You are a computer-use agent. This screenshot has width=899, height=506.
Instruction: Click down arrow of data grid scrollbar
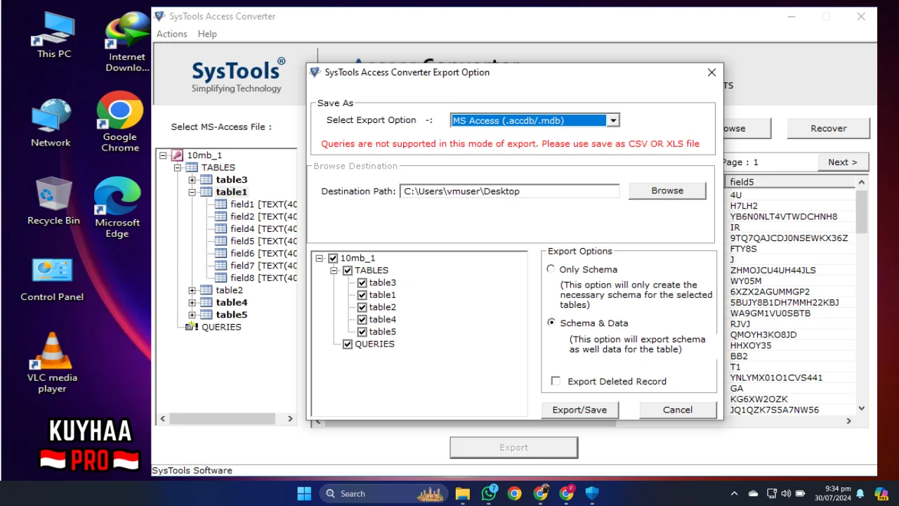(x=862, y=408)
